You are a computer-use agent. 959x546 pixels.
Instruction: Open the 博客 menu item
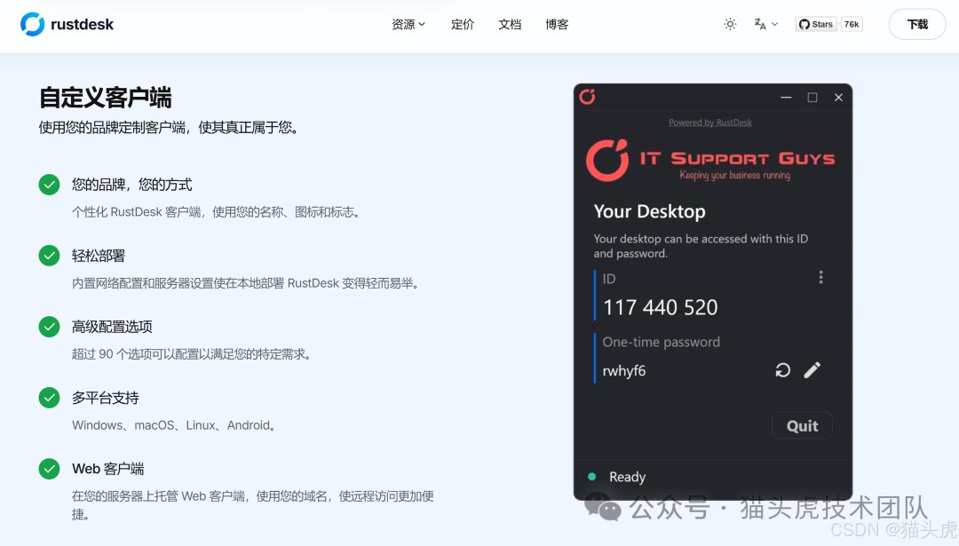point(557,25)
